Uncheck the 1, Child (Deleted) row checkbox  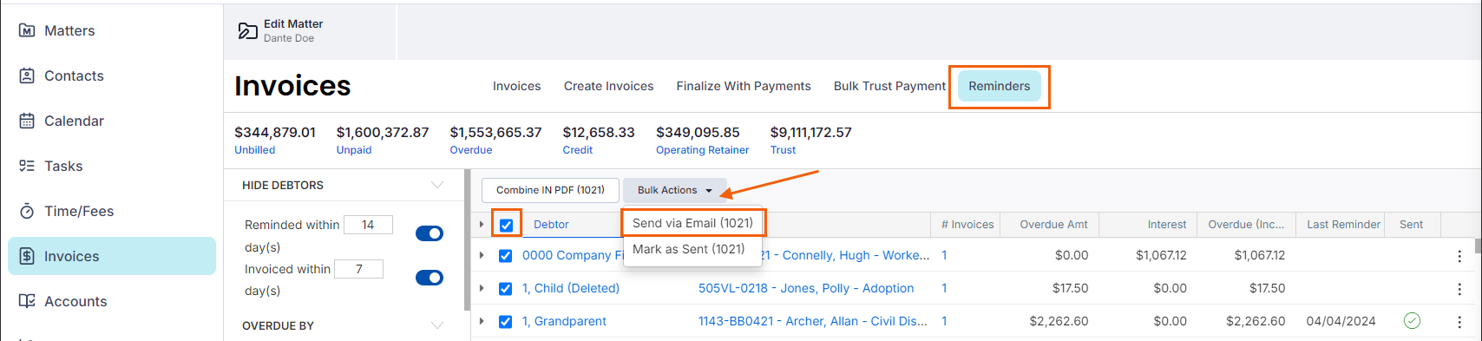pyautogui.click(x=505, y=288)
